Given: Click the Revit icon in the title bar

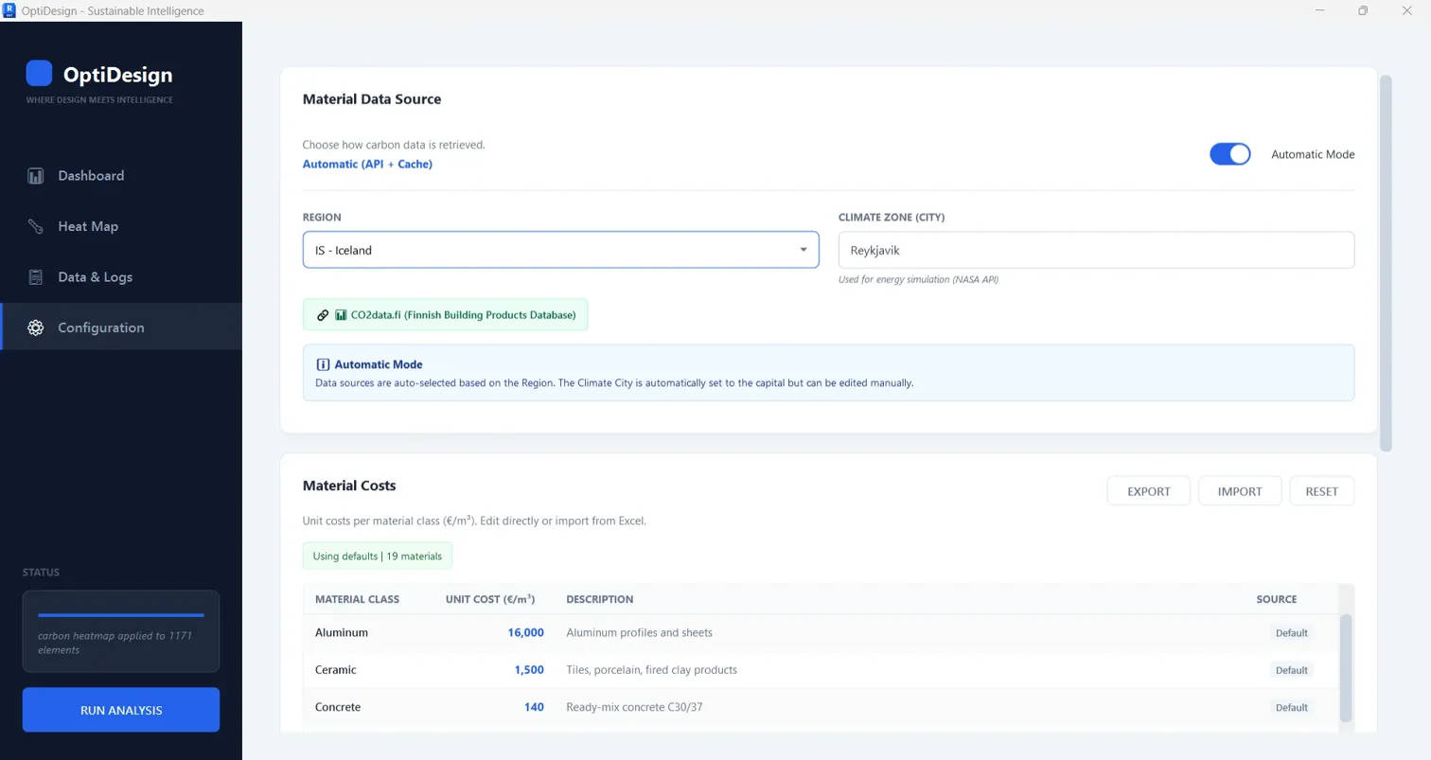Looking at the screenshot, I should (9, 10).
